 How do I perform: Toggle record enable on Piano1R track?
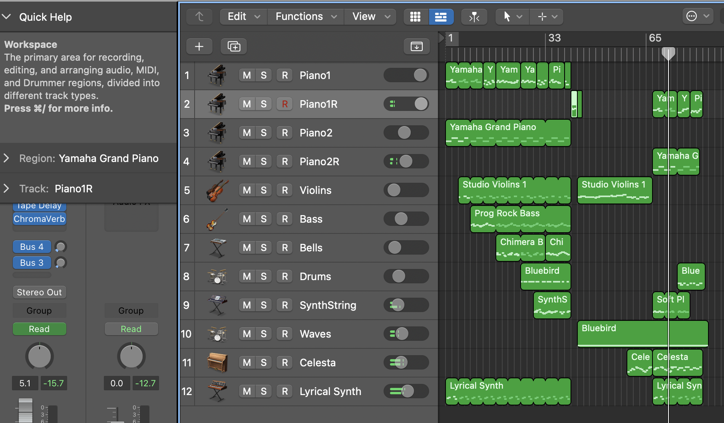click(x=284, y=104)
